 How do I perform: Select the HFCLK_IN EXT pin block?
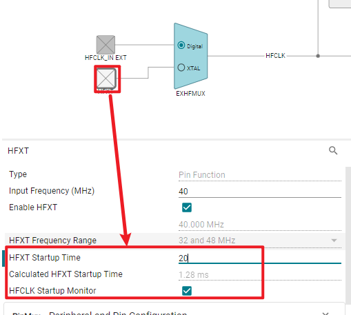pyautogui.click(x=106, y=45)
